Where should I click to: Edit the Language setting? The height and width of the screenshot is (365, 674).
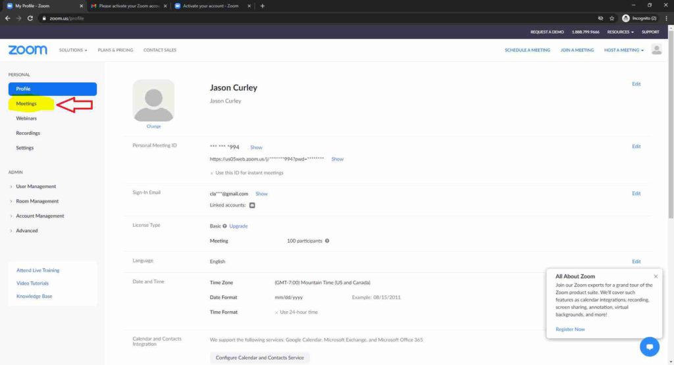point(636,262)
